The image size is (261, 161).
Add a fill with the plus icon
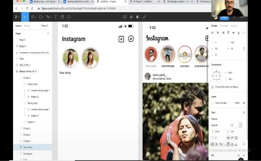[x=244, y=156]
